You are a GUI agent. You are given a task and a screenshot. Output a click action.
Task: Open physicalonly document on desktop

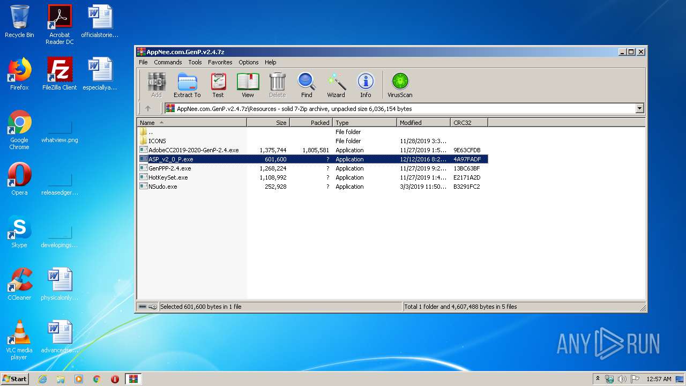[59, 284]
